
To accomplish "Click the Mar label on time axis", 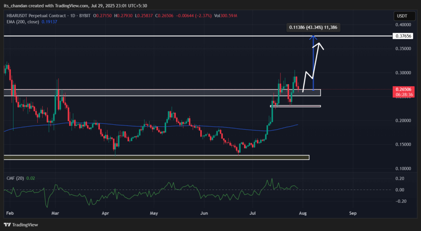I will pos(55,213).
